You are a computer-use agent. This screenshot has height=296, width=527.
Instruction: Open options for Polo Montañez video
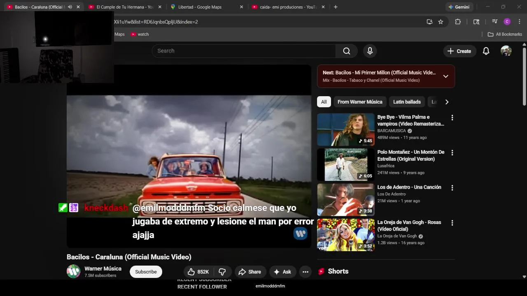(452, 153)
